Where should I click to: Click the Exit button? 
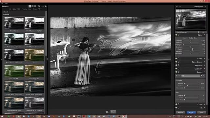[202, 112]
